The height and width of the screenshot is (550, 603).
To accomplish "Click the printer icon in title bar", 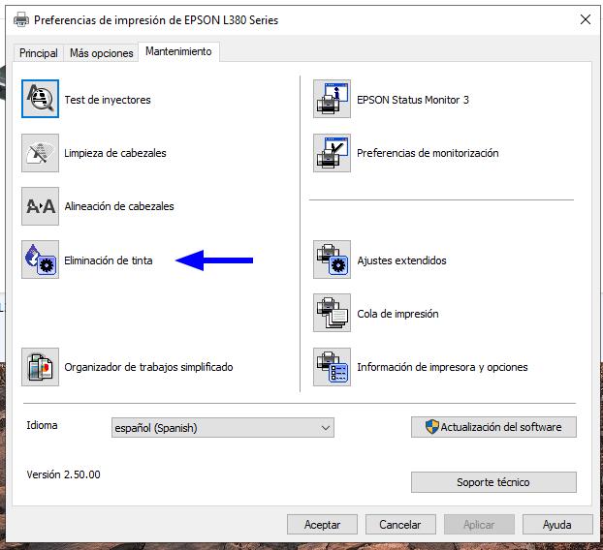I will tap(20, 19).
